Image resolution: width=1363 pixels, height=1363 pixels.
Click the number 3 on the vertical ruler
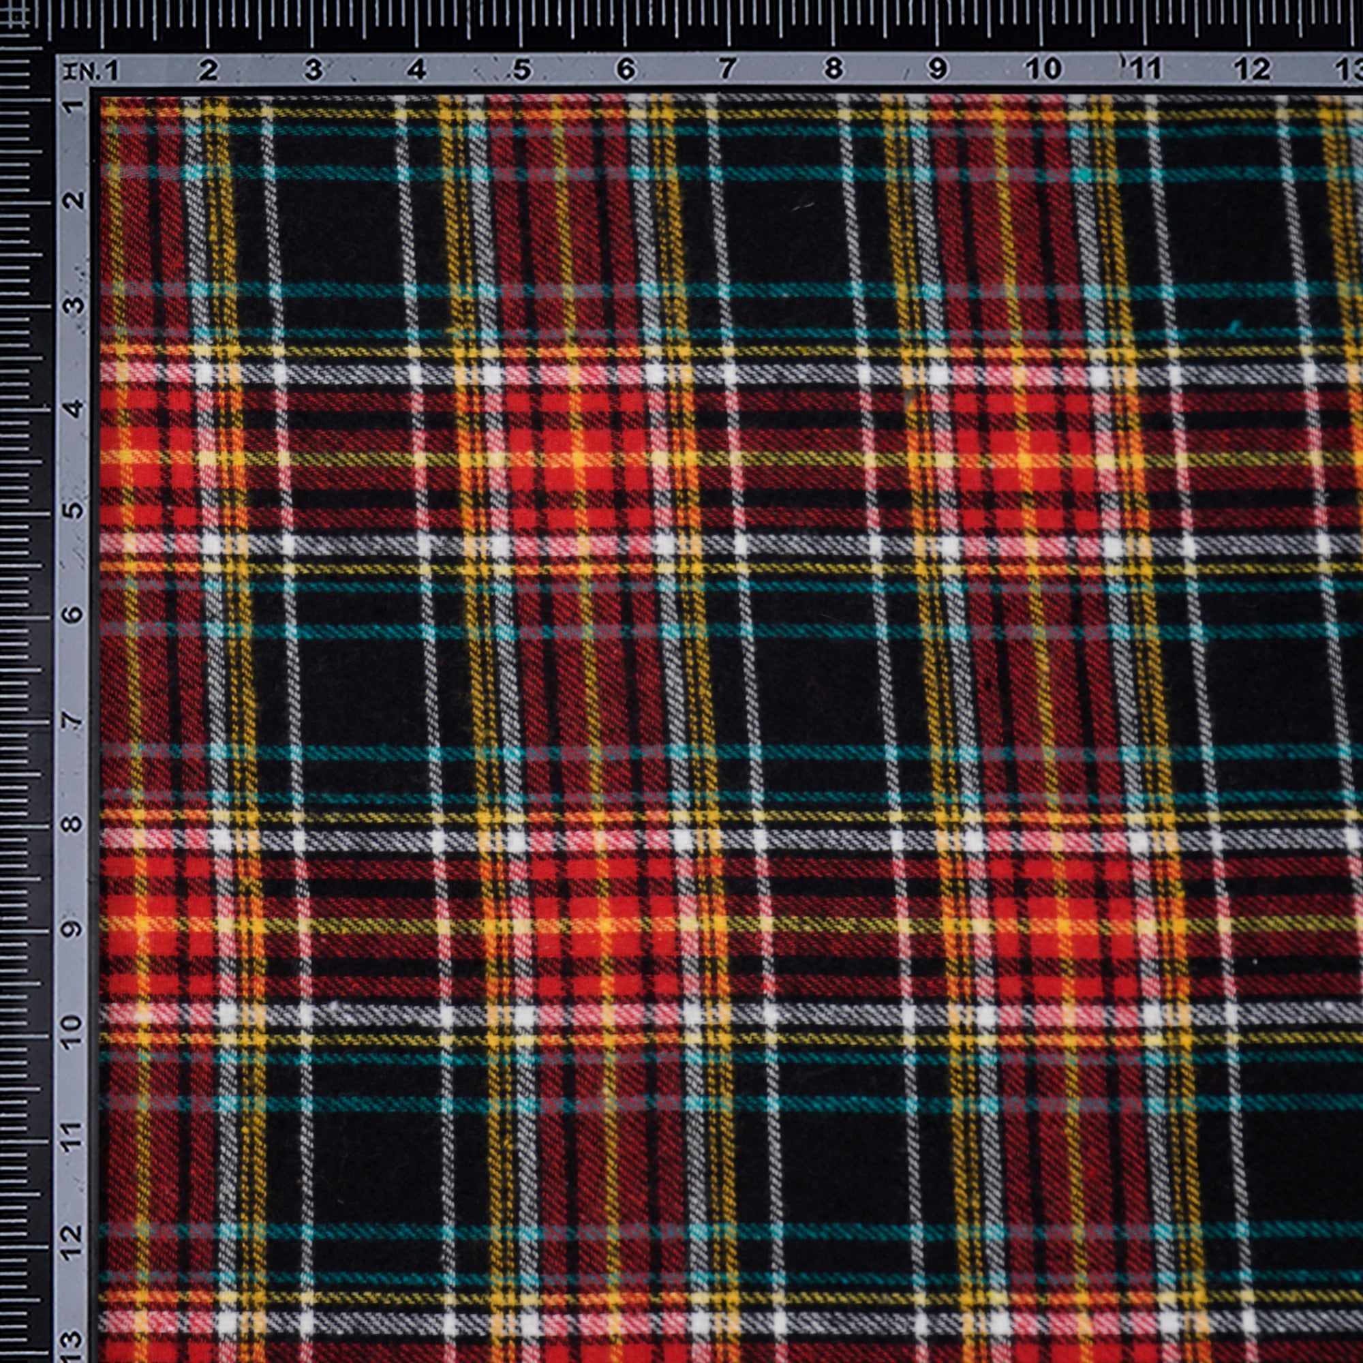pos(74,305)
